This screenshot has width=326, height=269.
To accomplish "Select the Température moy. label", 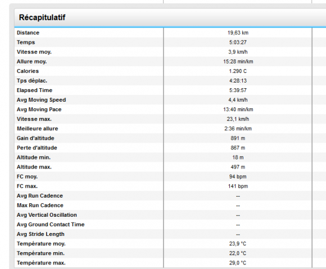I will coord(41,244).
